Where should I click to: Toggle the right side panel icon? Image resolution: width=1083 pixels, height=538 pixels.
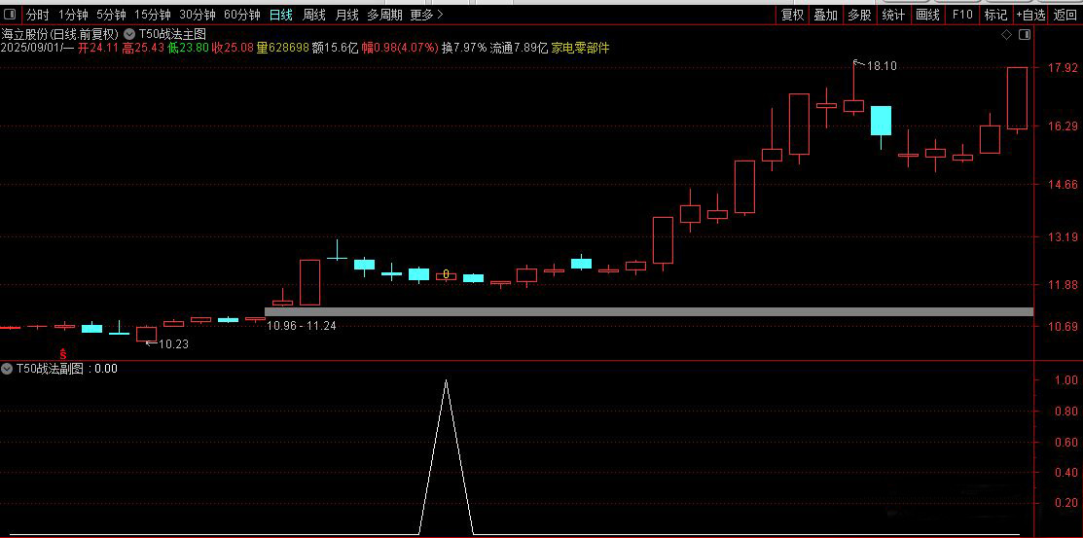[x=1025, y=34]
